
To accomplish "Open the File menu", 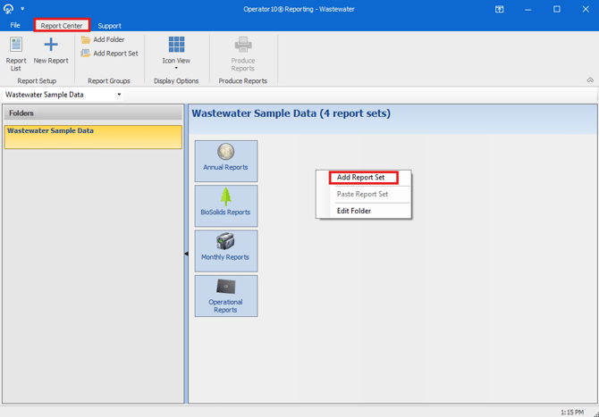I will (x=15, y=26).
